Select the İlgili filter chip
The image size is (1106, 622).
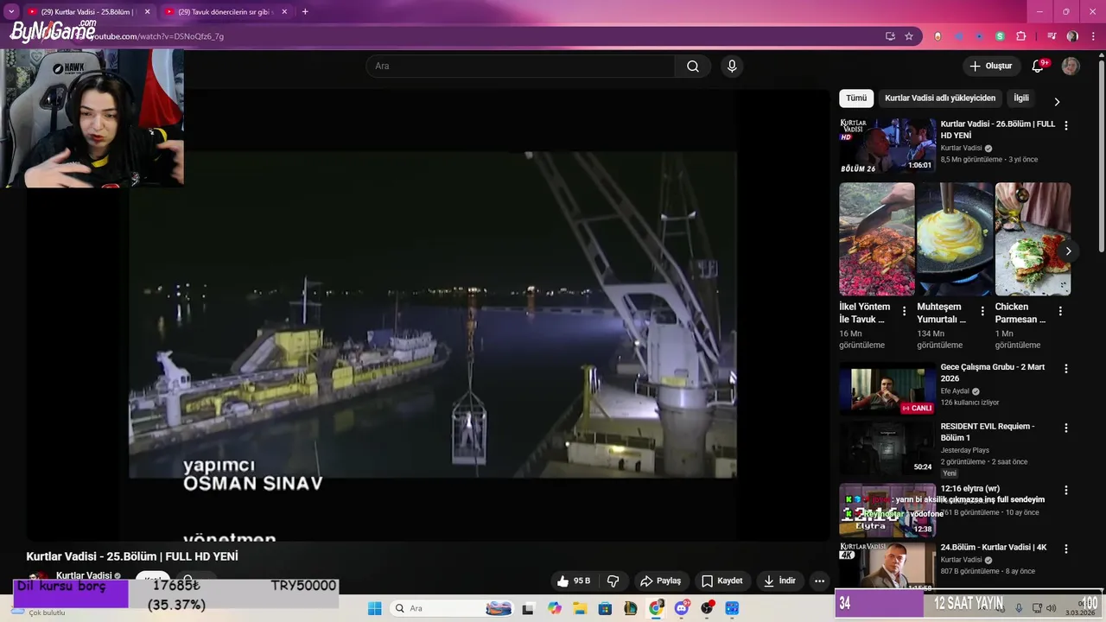(1021, 98)
